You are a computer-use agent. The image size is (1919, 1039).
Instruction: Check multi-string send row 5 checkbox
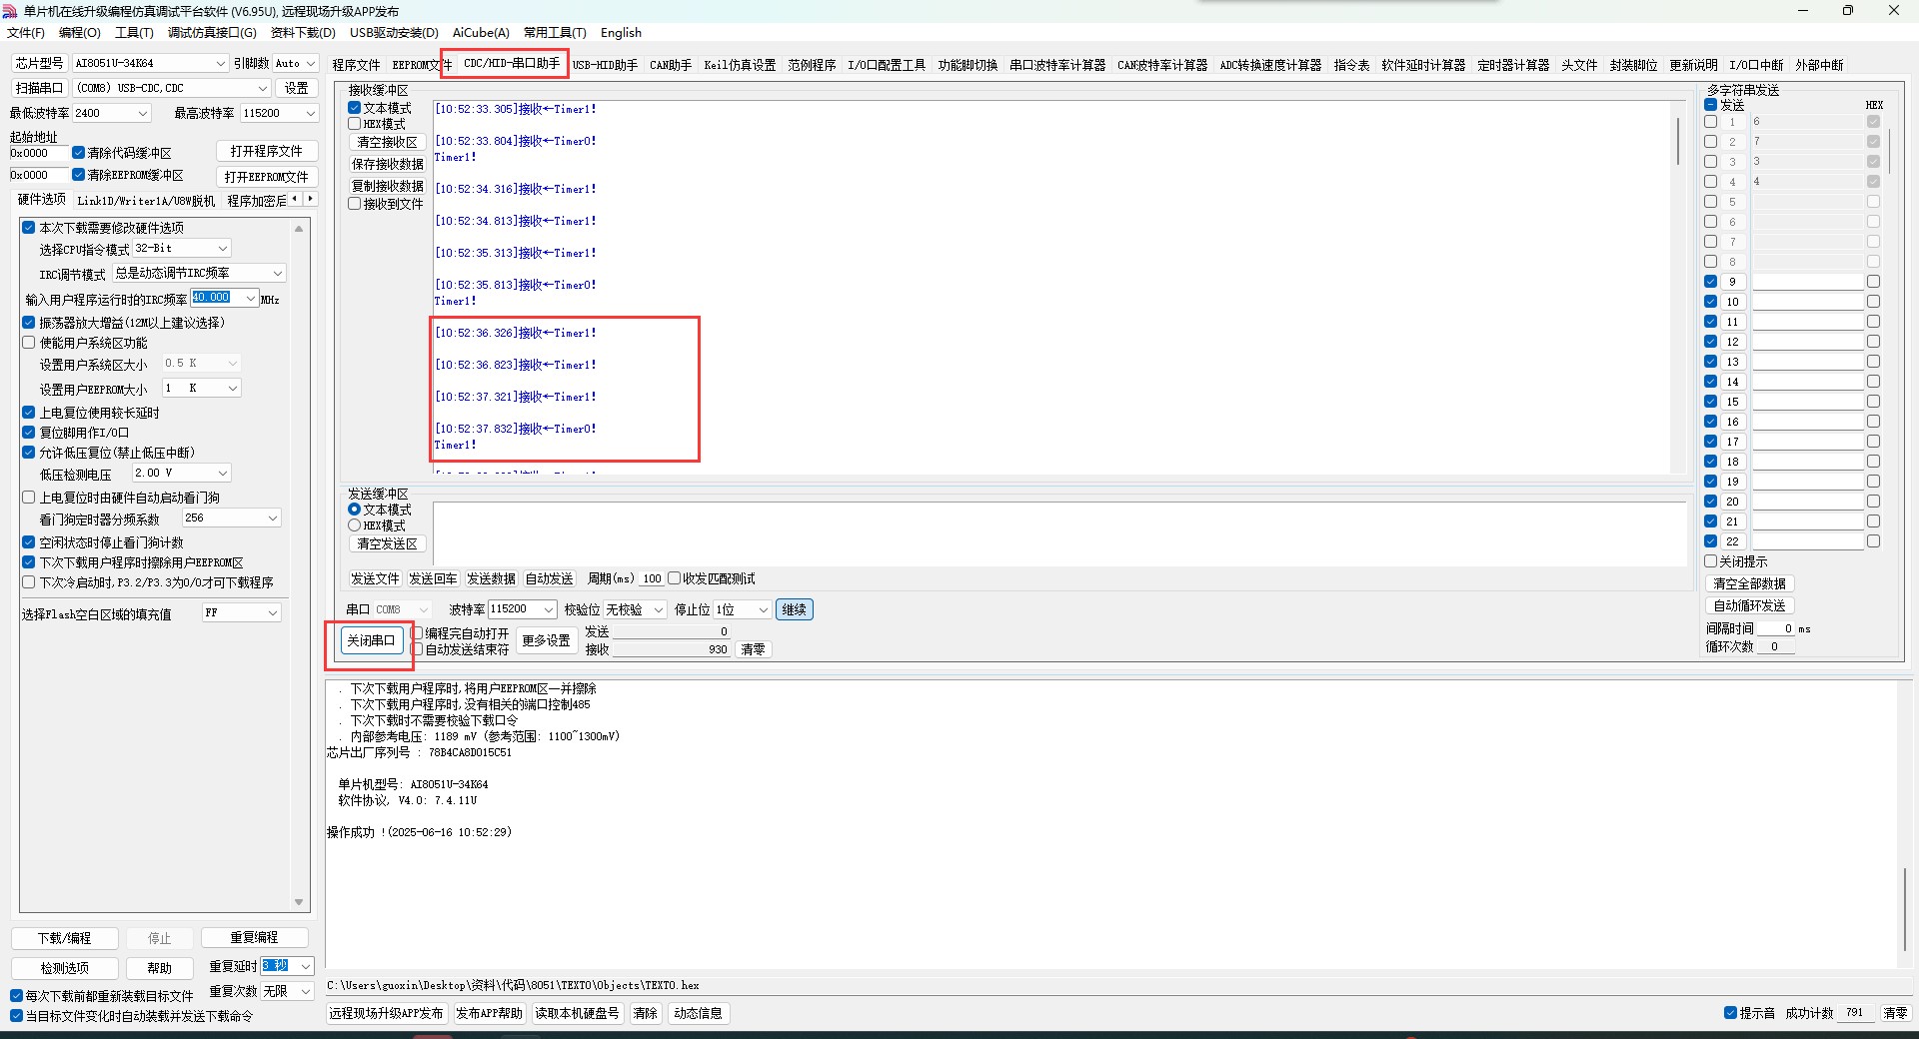pos(1710,202)
